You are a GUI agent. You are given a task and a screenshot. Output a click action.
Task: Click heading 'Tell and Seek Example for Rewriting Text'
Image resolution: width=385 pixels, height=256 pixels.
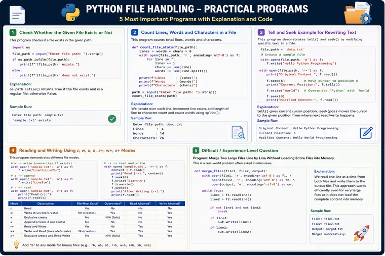(312, 32)
